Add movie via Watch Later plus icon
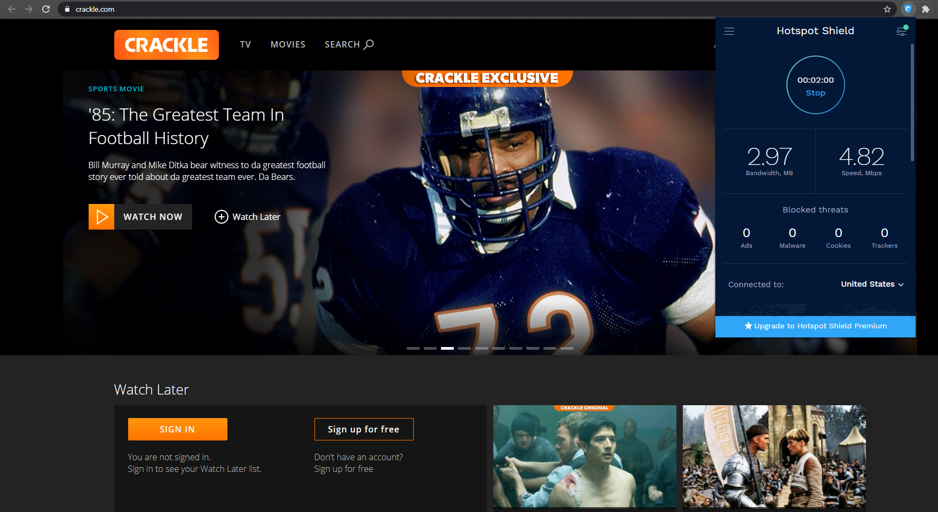Viewport: 938px width, 512px height. (x=221, y=217)
